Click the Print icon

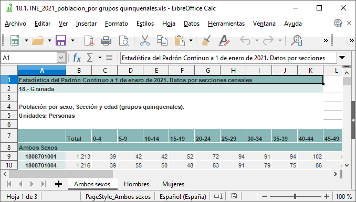(106, 41)
